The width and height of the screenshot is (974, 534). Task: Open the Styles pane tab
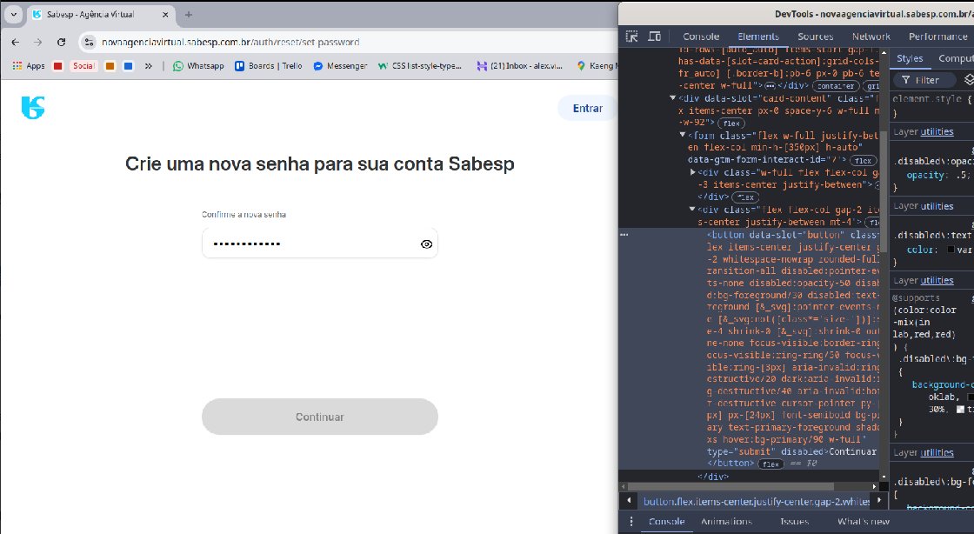coord(910,58)
